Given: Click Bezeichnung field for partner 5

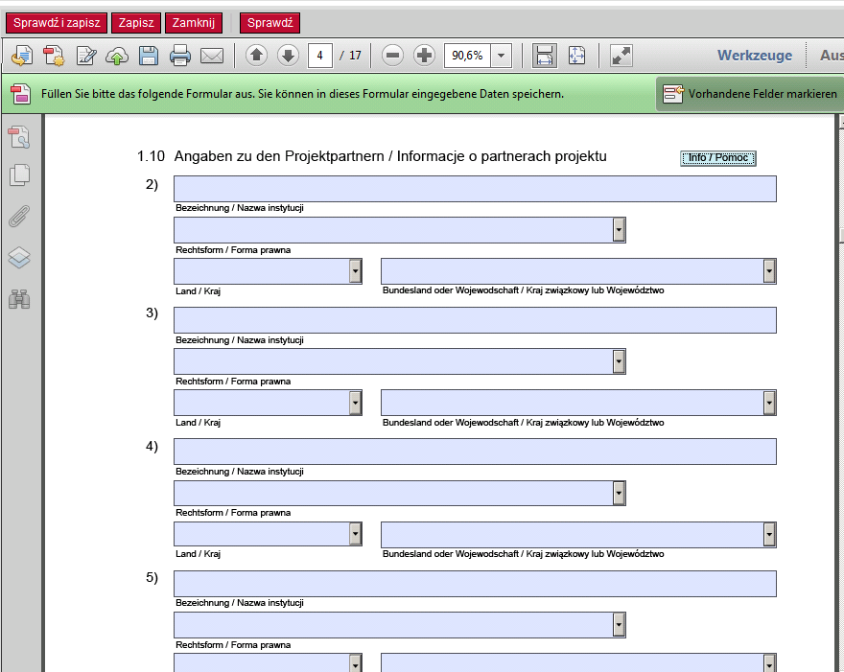Looking at the screenshot, I should [x=475, y=584].
